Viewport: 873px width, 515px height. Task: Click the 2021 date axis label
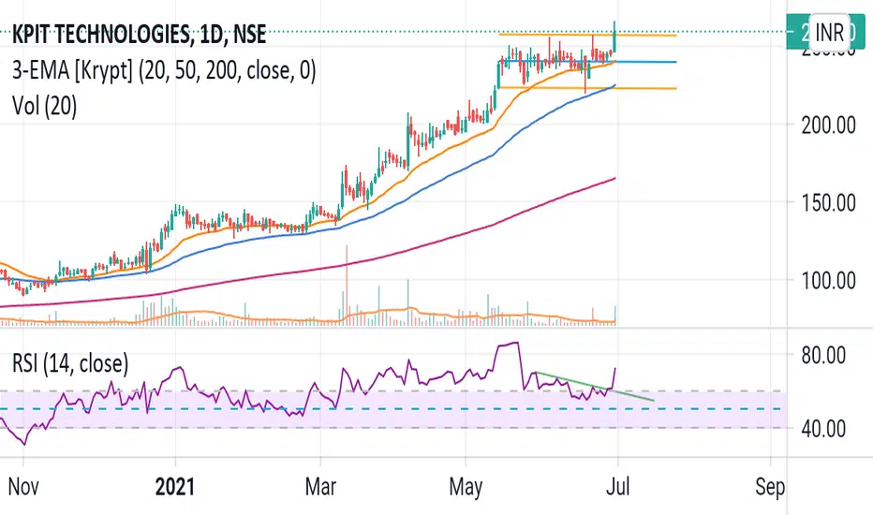pyautogui.click(x=175, y=487)
